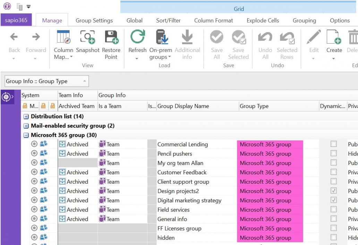Click the Grid contextual tab header

239,8
